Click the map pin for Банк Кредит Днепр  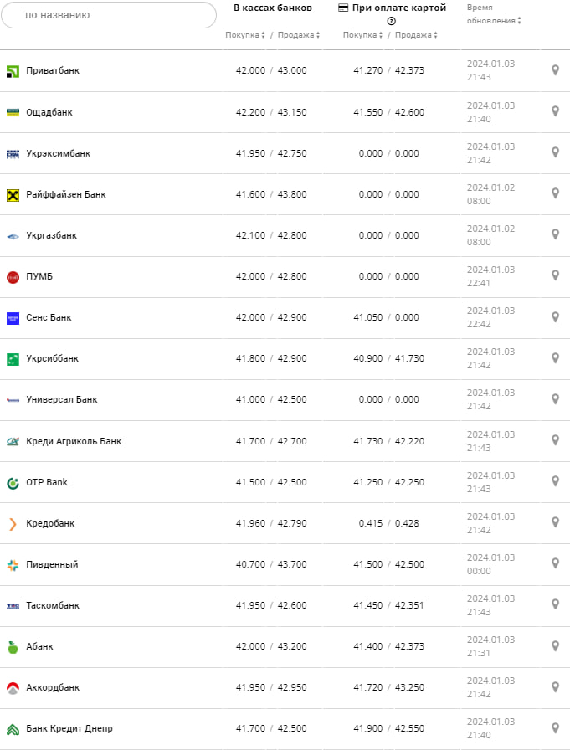[x=555, y=727]
